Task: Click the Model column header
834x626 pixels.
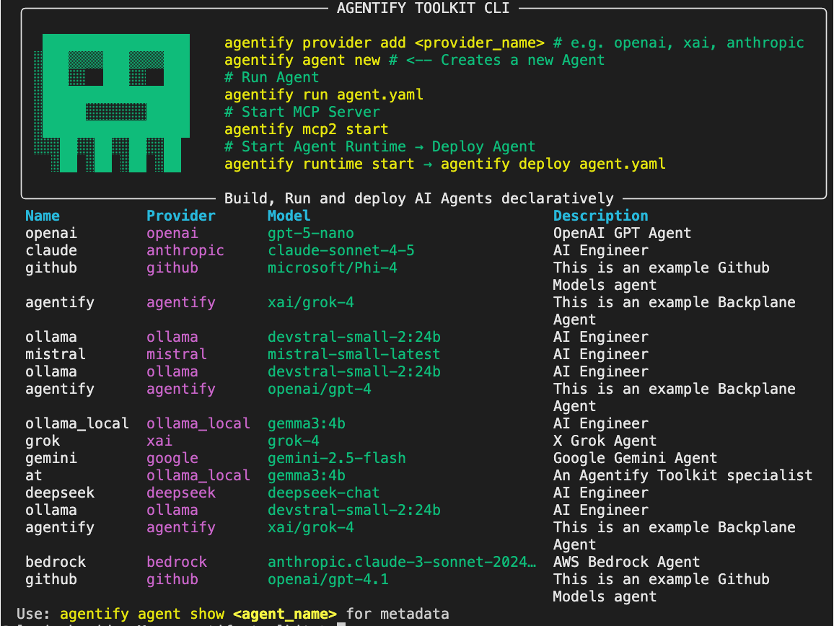Action: (289, 216)
